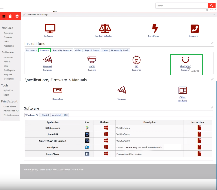Edit the Instructions section via pencil icon
The height and width of the screenshot is (190, 217).
tap(212, 43)
